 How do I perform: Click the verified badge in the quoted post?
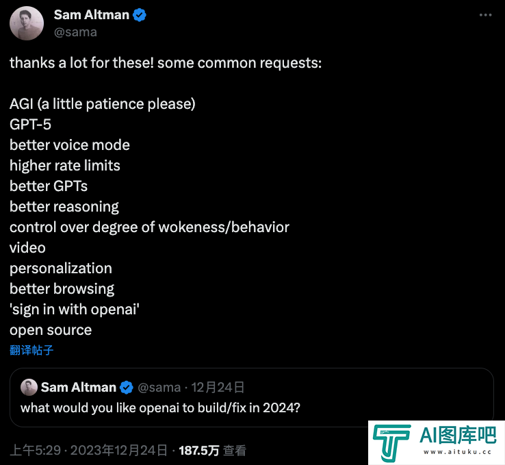click(126, 388)
